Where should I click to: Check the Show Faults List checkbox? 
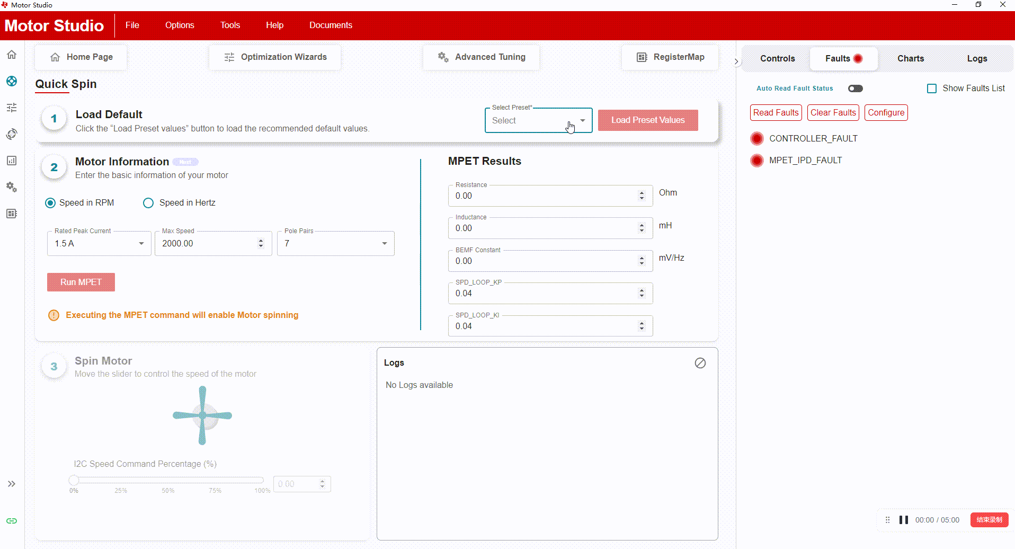pos(932,88)
